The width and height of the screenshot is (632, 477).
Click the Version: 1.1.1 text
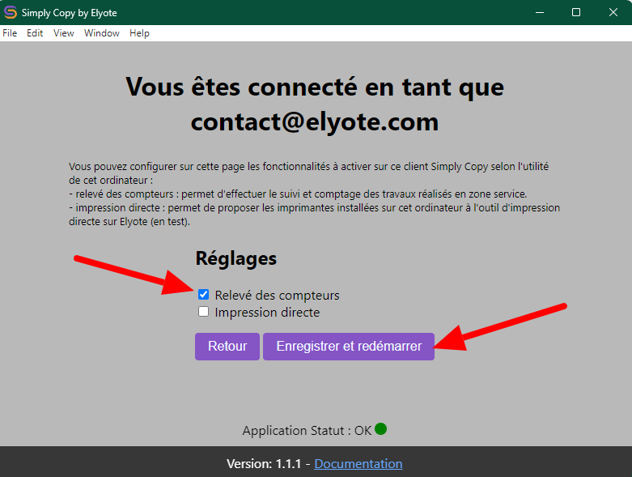[x=264, y=464]
